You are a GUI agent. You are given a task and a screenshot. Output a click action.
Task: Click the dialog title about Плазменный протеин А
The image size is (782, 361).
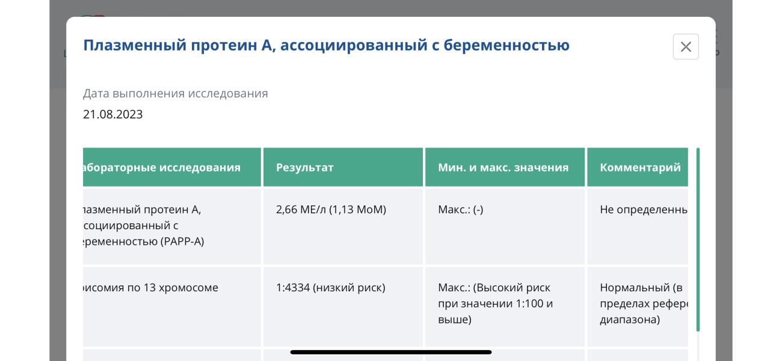(x=326, y=45)
